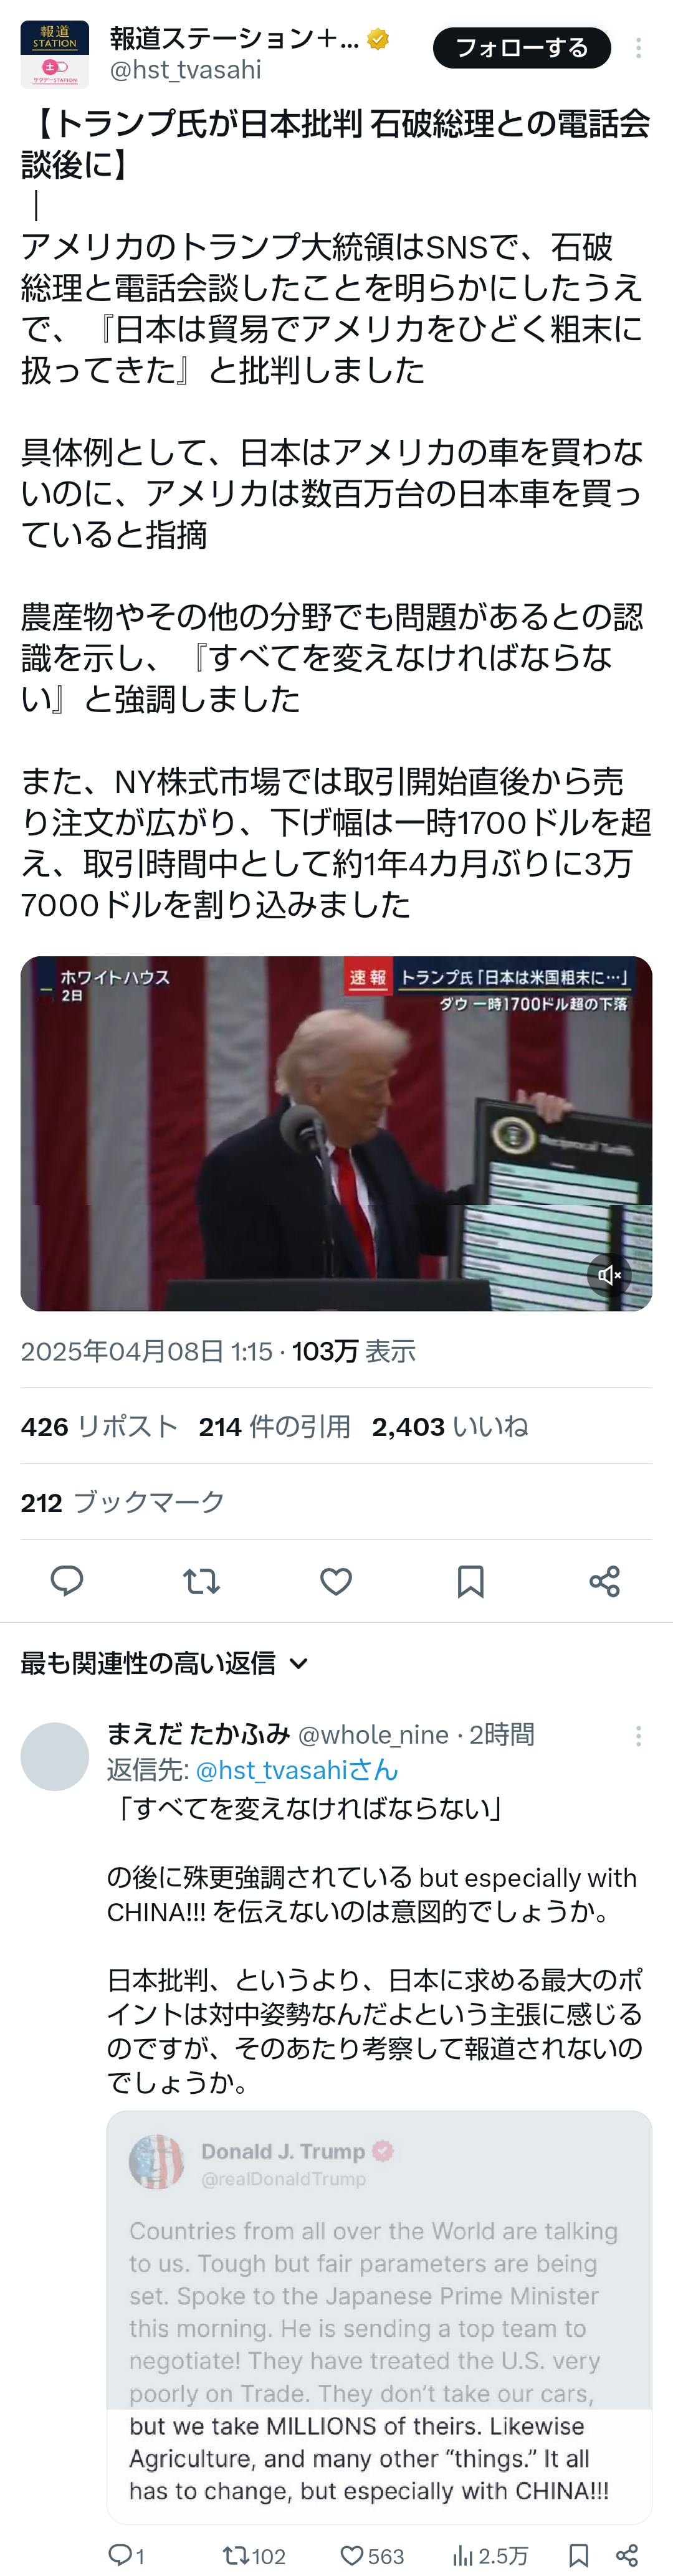Screen dimensions: 673x2576
Task: Bookmark the main post
Action: [x=470, y=1581]
